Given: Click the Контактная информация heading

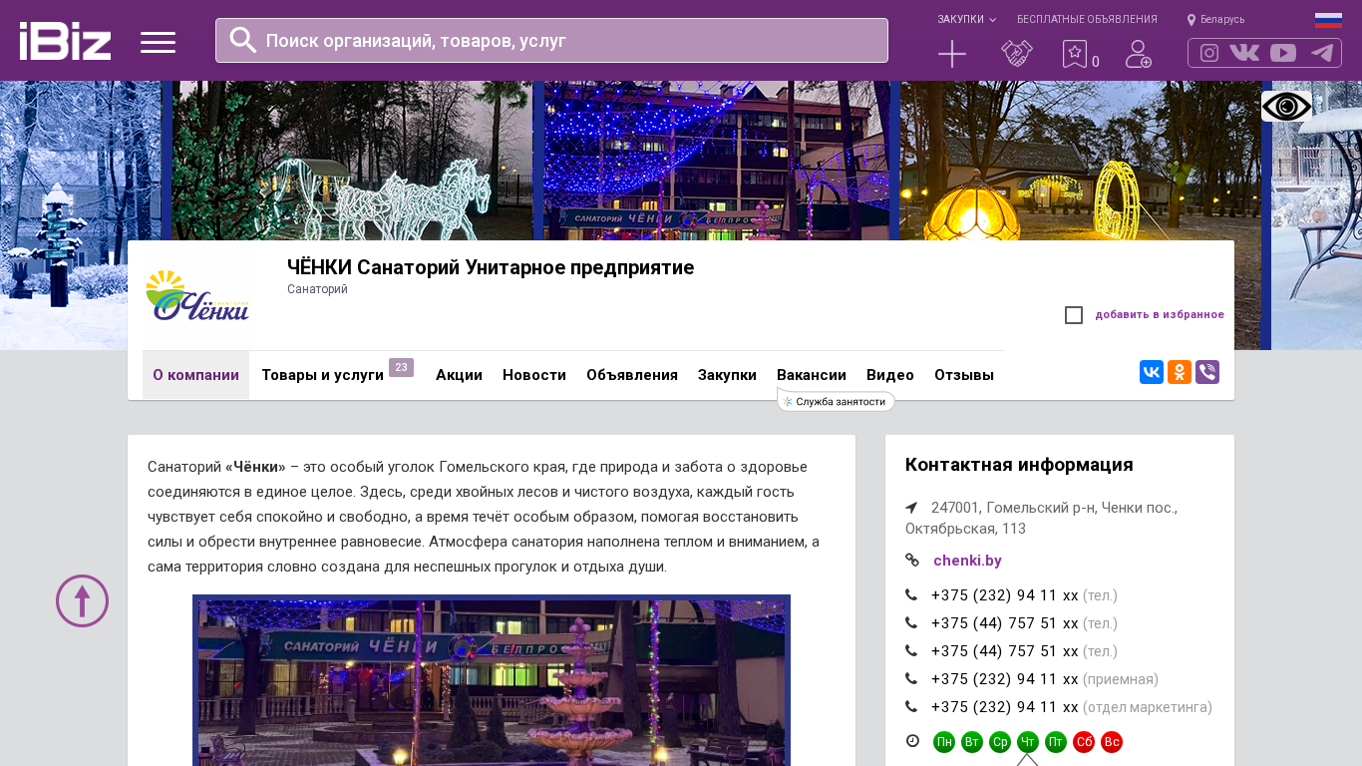Looking at the screenshot, I should click(1019, 465).
